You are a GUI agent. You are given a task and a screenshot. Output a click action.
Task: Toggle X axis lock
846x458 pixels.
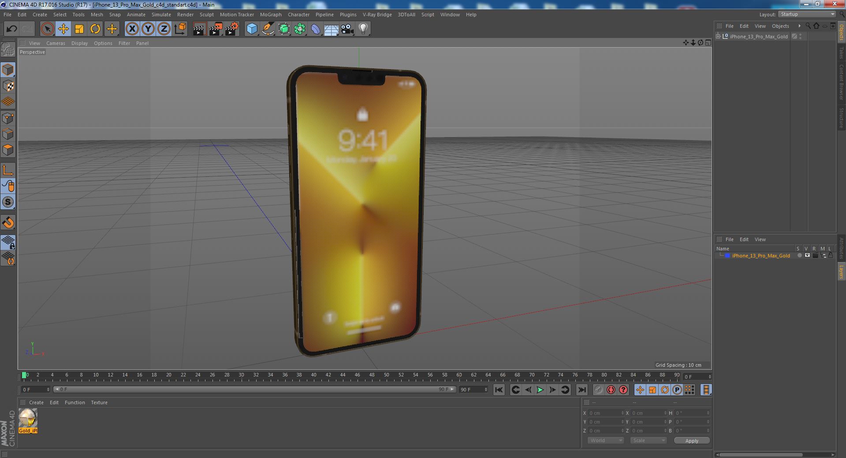pos(132,29)
